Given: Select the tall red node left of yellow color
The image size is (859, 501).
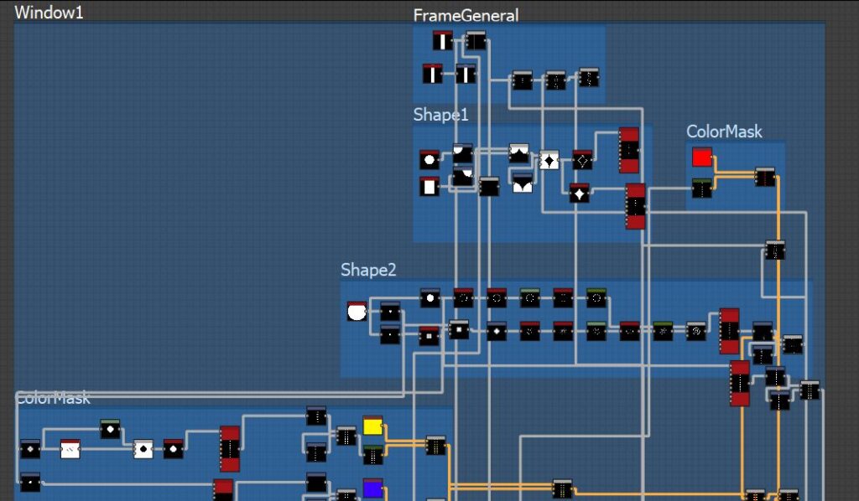Looking at the screenshot, I should click(x=230, y=449).
